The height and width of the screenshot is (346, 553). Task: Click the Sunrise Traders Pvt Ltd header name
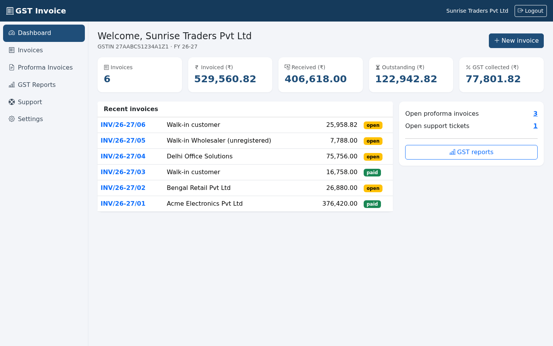(x=477, y=11)
